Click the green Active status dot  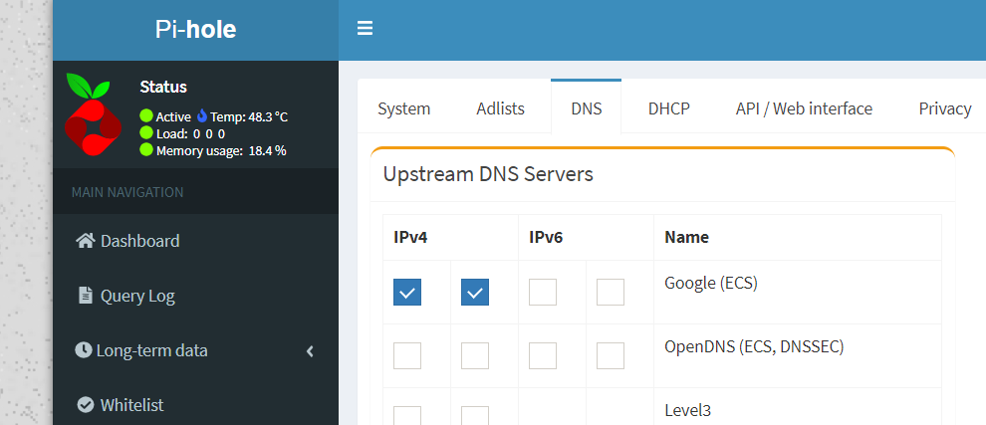146,116
